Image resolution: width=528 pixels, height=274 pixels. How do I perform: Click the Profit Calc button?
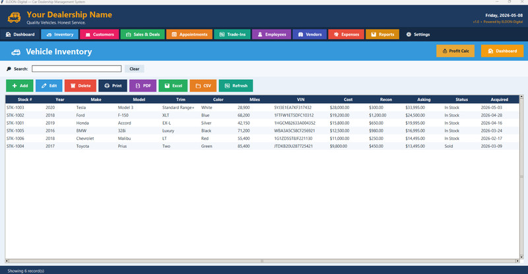point(455,51)
